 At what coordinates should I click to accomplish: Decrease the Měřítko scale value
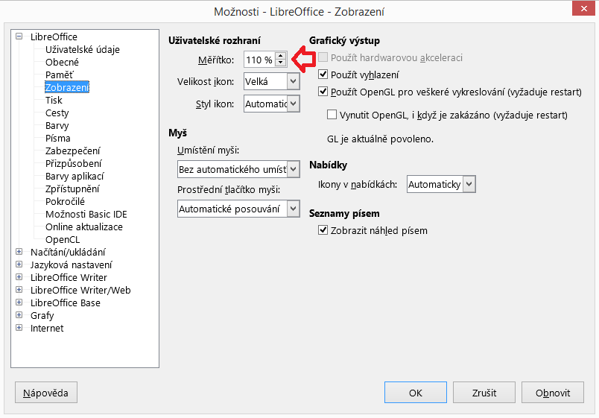coord(280,63)
